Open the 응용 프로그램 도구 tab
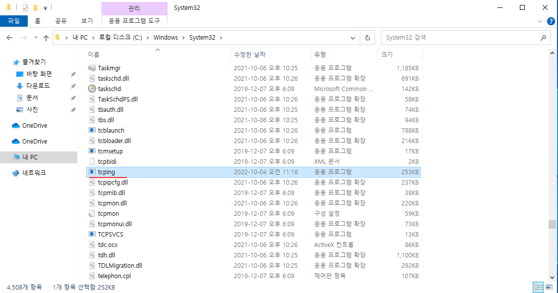558x293 pixels. tap(134, 21)
